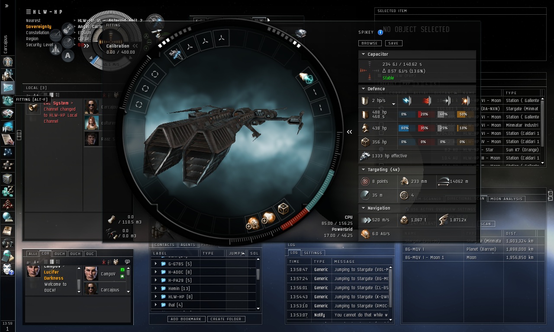Click the Browse fittings button
The height and width of the screenshot is (332, 554).
(370, 43)
